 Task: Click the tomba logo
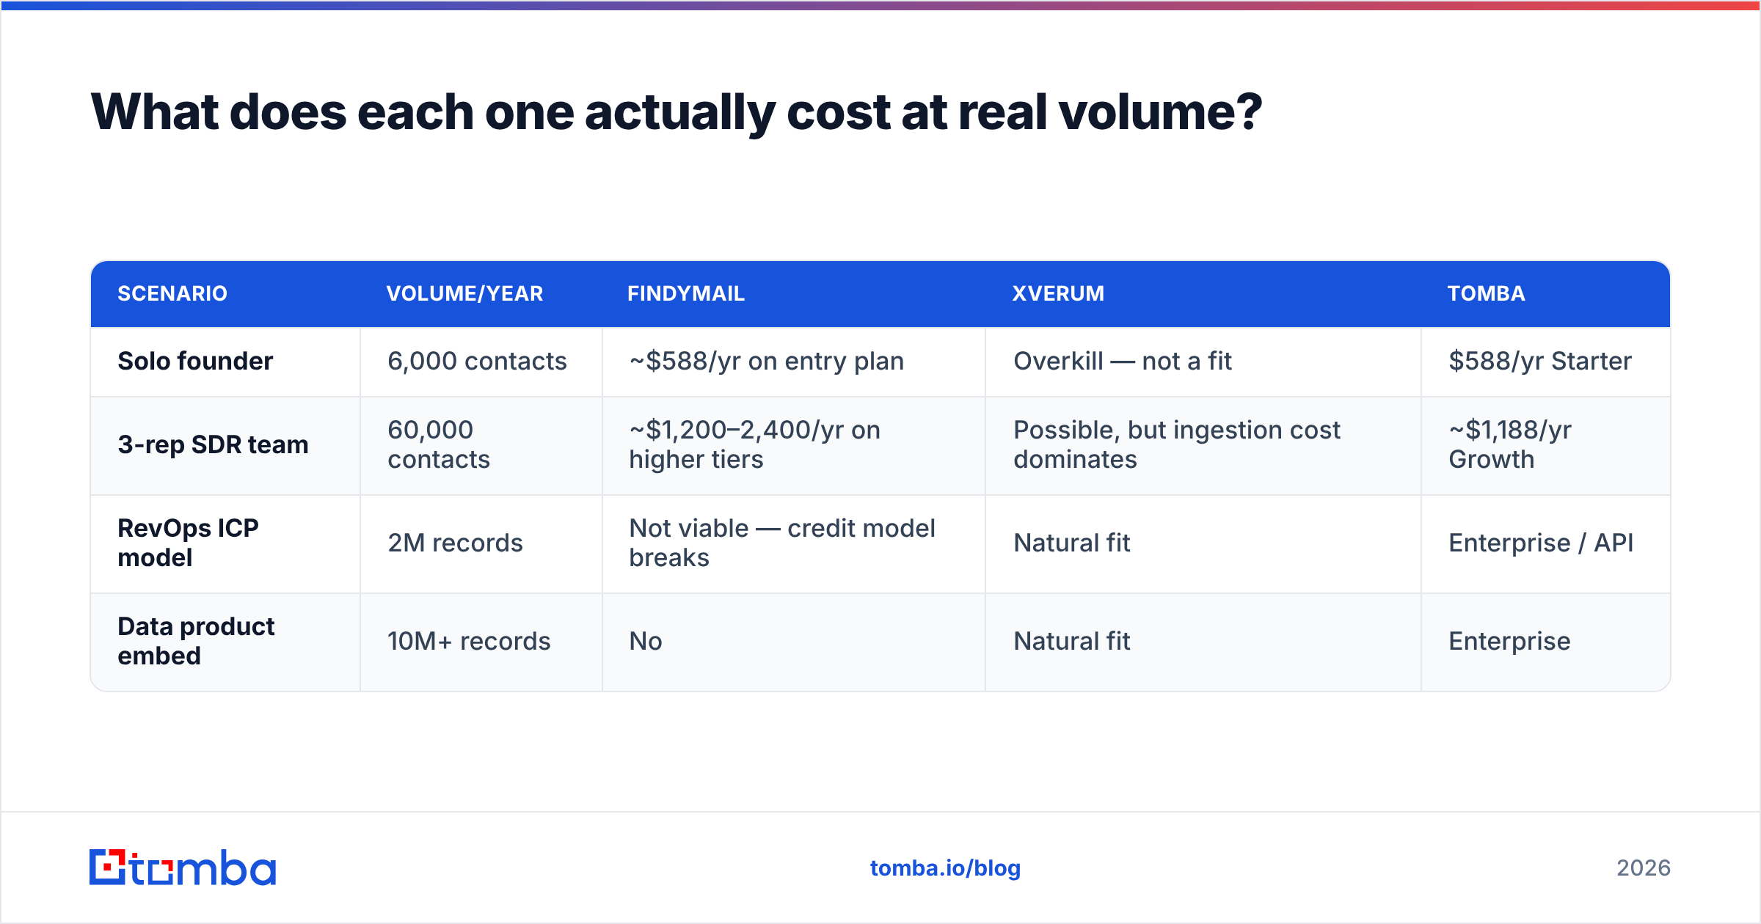(x=183, y=868)
